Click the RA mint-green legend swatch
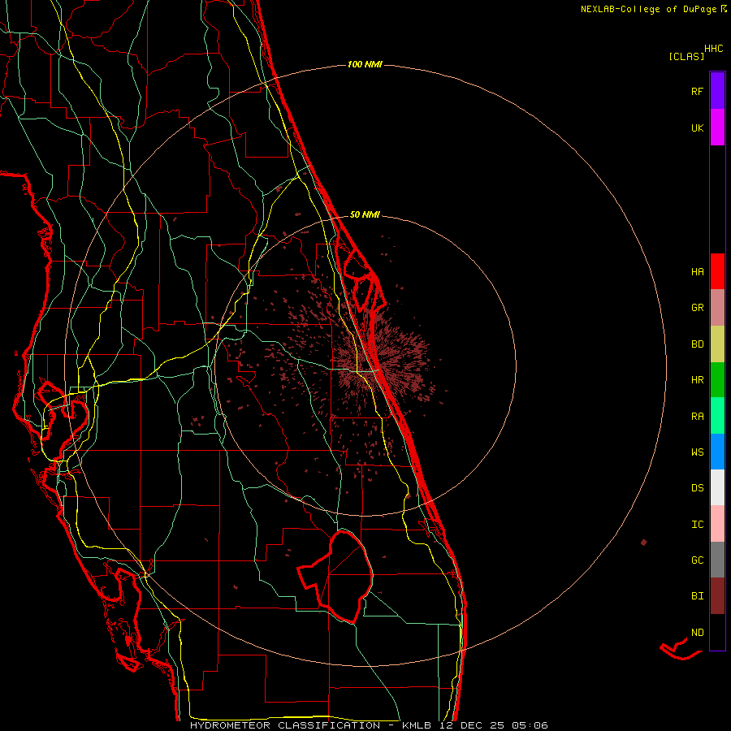The height and width of the screenshot is (731, 731). (x=717, y=416)
